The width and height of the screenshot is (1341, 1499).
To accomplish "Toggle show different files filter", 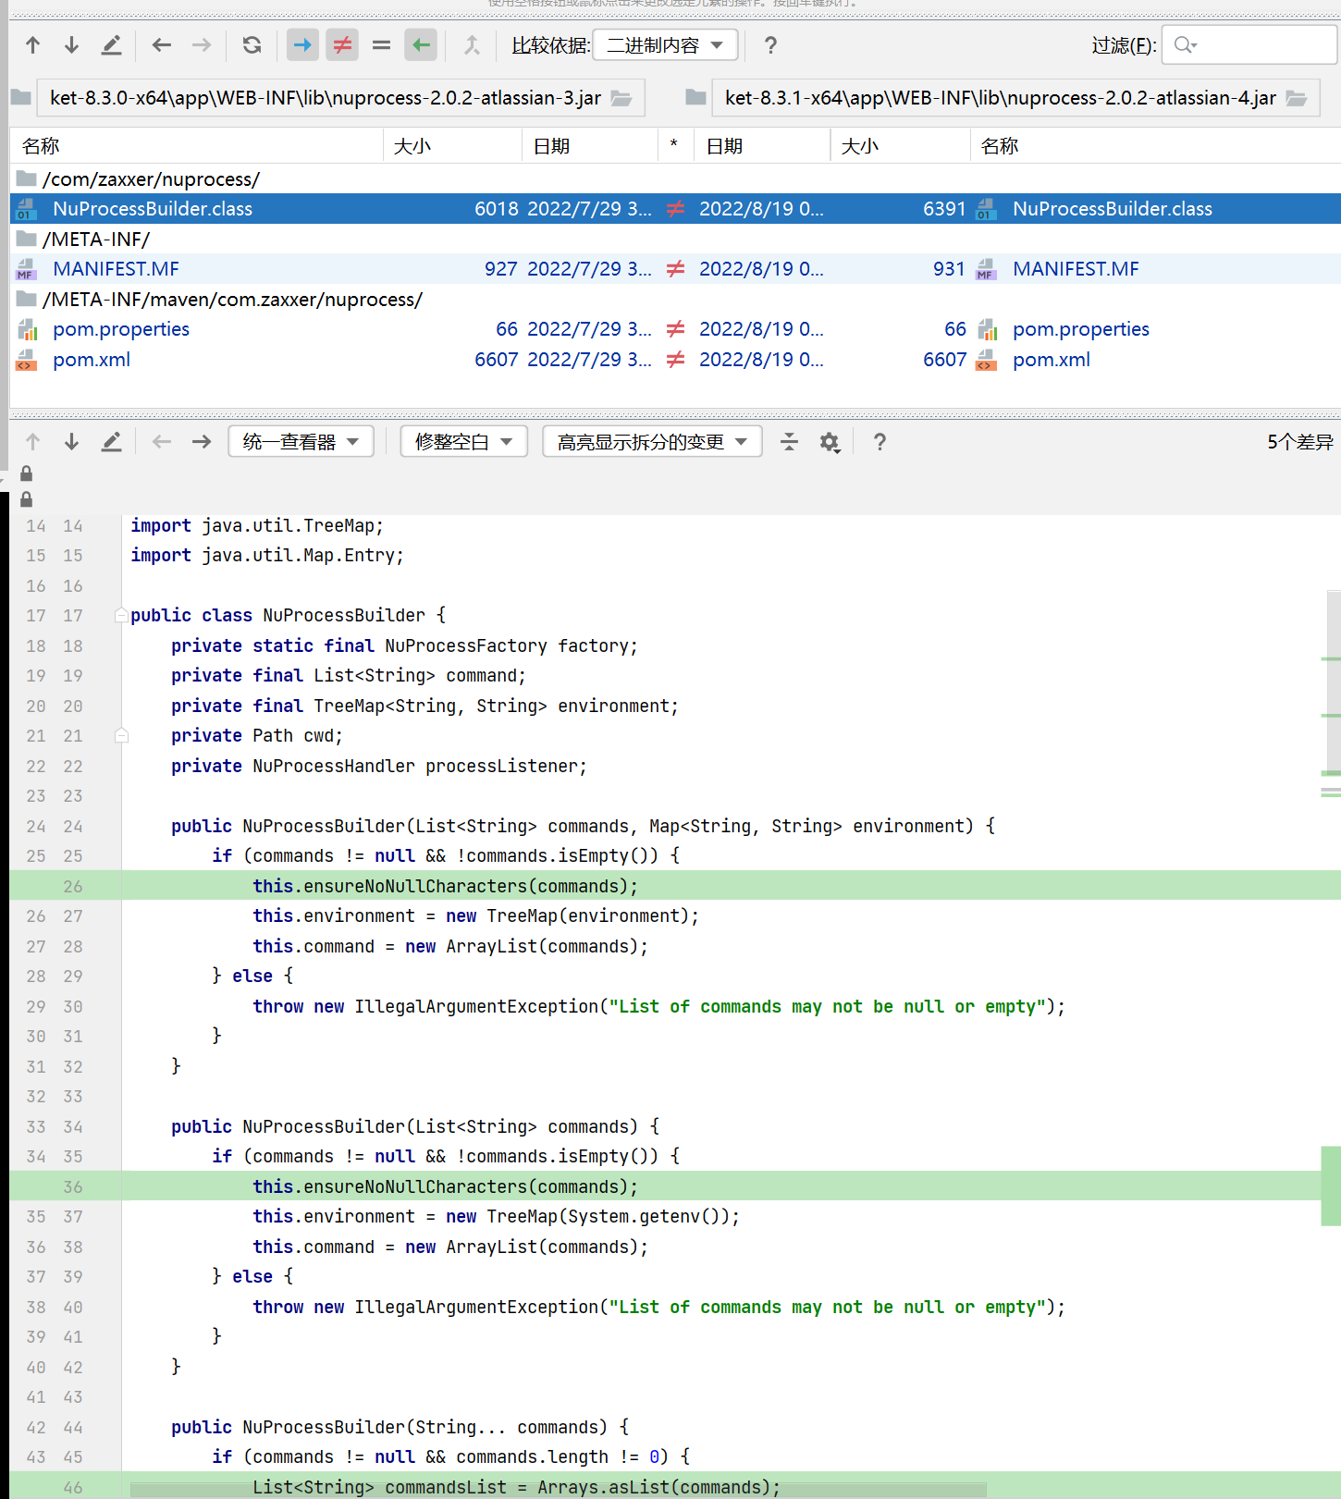I will click(x=342, y=45).
